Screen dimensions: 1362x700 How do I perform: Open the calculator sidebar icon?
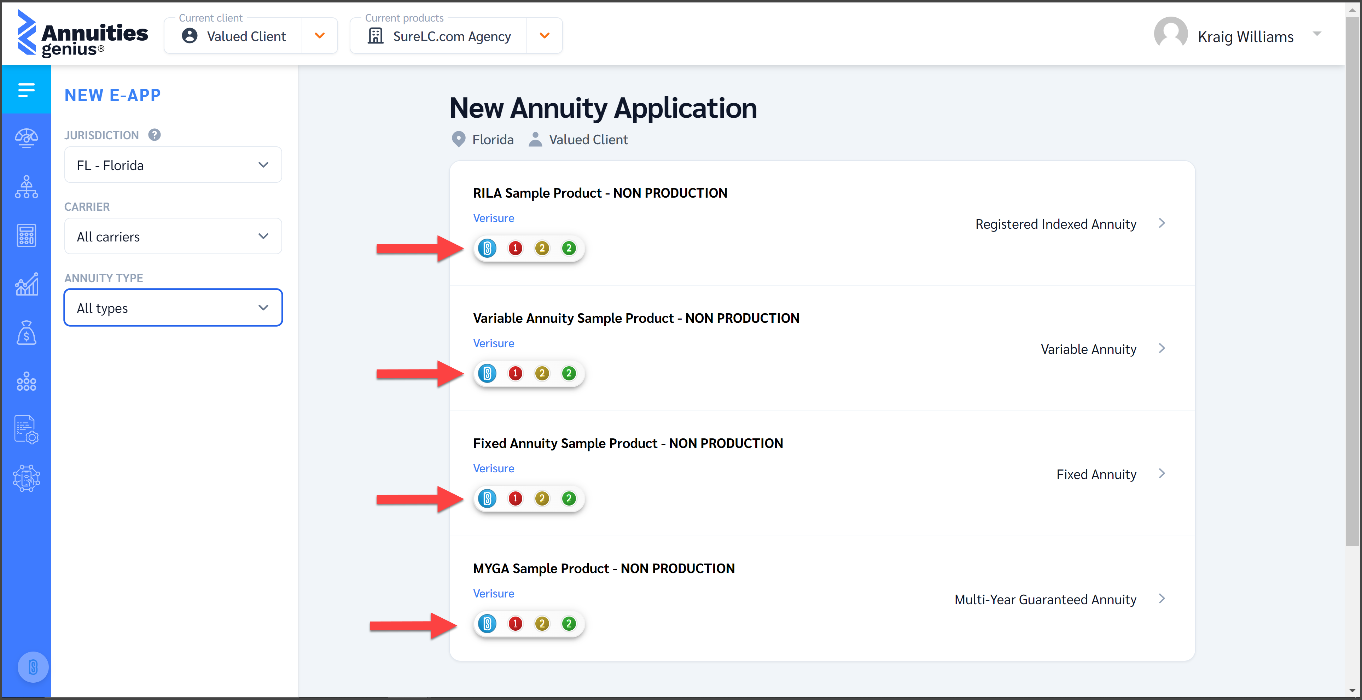(x=27, y=236)
